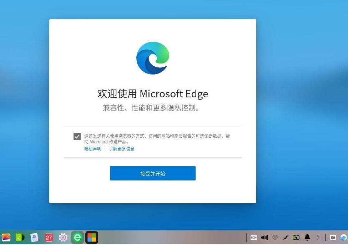Image resolution: width=348 pixels, height=245 pixels.
Task: Open the 隐私声明 link
Action: pos(93,149)
